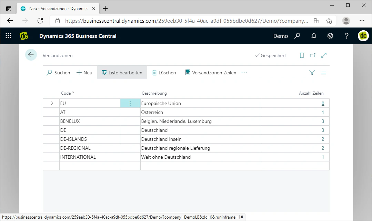Toggle Liste bearbeiten mode

122,73
